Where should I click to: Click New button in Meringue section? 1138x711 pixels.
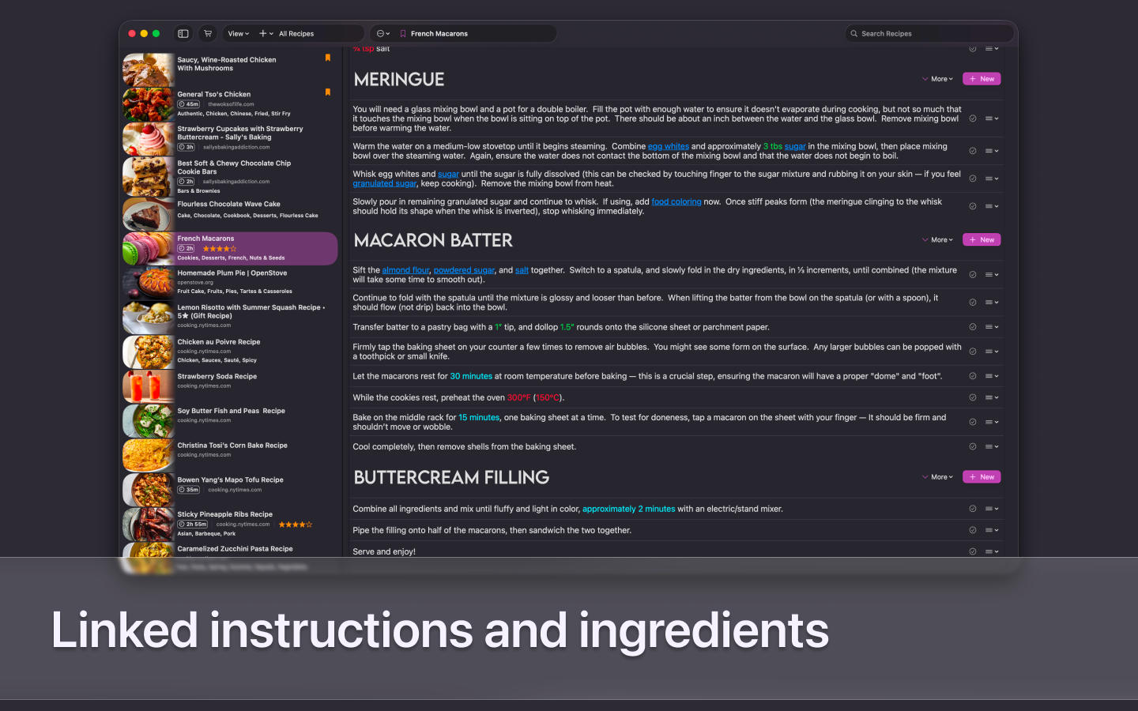(982, 79)
